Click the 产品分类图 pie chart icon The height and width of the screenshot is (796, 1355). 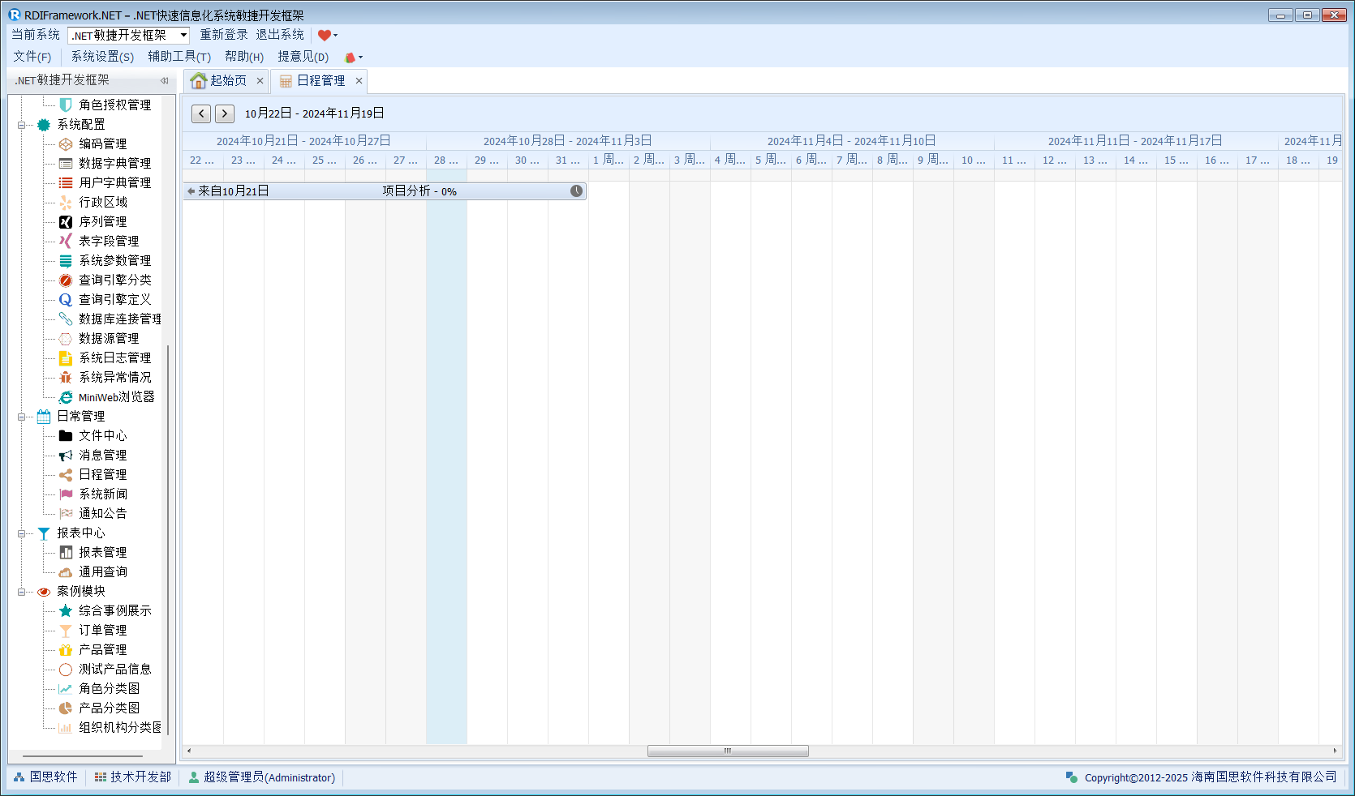point(66,708)
